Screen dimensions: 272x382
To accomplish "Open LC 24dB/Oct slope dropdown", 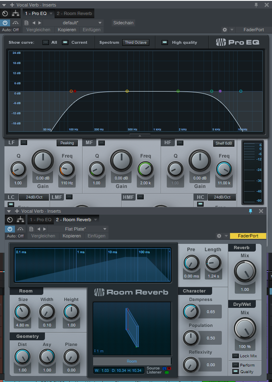I will [34, 197].
